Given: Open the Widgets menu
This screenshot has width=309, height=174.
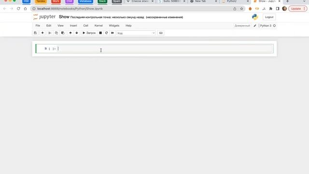Looking at the screenshot, I should [114, 26].
